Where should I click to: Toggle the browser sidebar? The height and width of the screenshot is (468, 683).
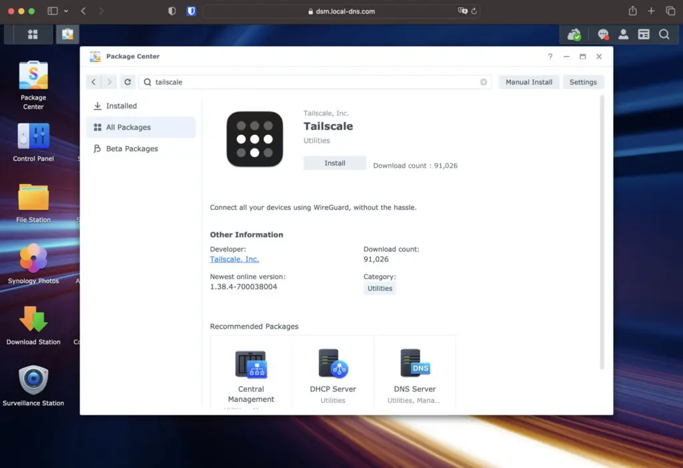[x=53, y=11]
